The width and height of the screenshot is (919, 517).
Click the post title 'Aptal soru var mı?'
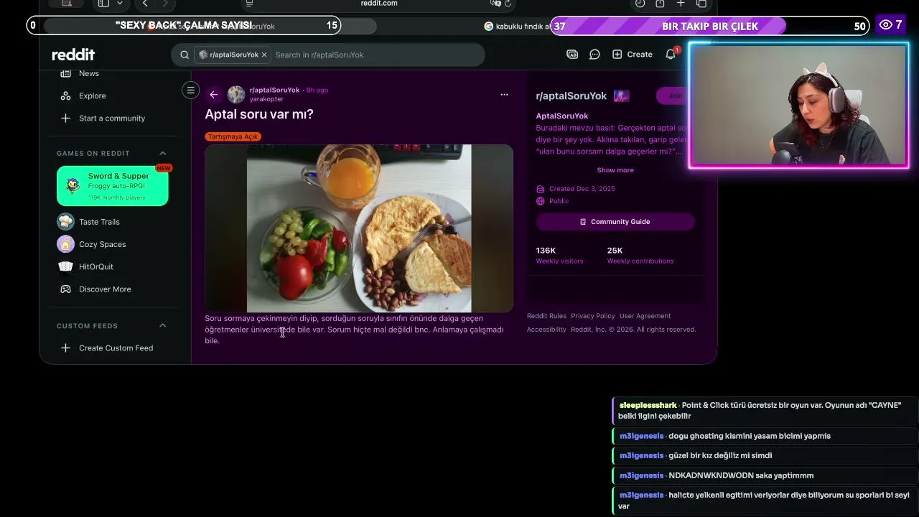click(x=259, y=114)
